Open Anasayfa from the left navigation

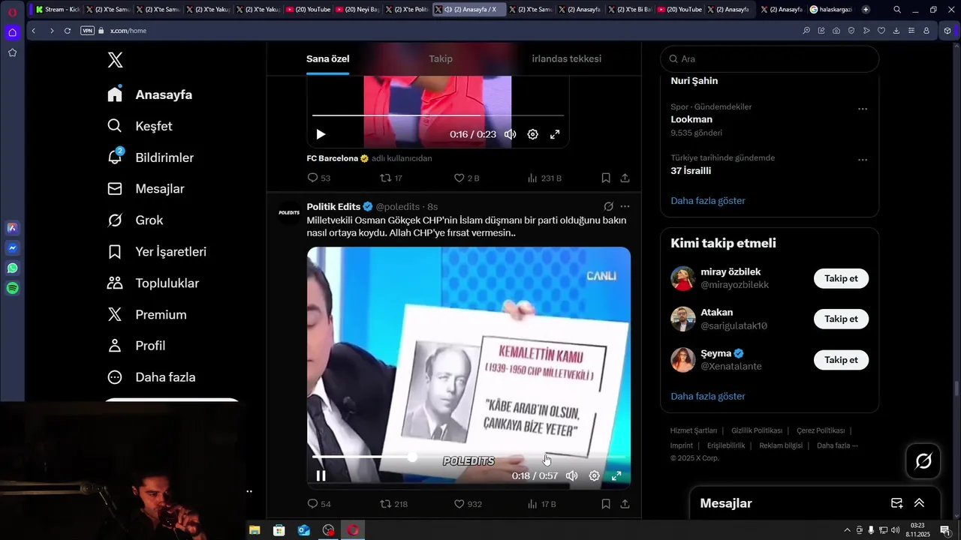[149, 94]
